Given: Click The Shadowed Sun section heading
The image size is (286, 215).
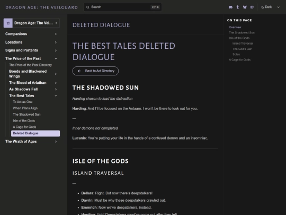Looking at the screenshot, I should pyautogui.click(x=105, y=88).
